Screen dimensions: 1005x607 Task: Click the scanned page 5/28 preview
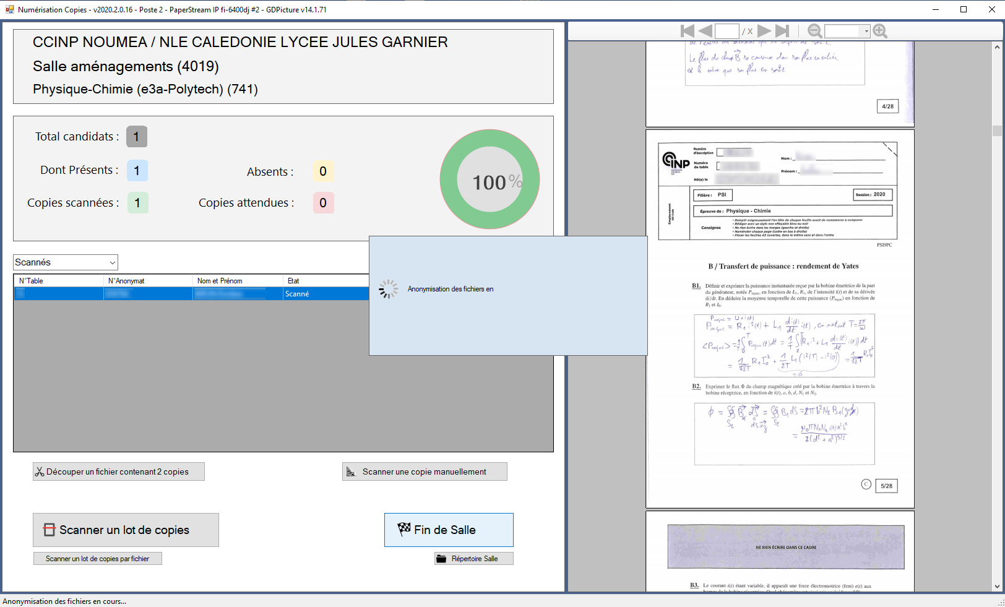pyautogui.click(x=780, y=319)
